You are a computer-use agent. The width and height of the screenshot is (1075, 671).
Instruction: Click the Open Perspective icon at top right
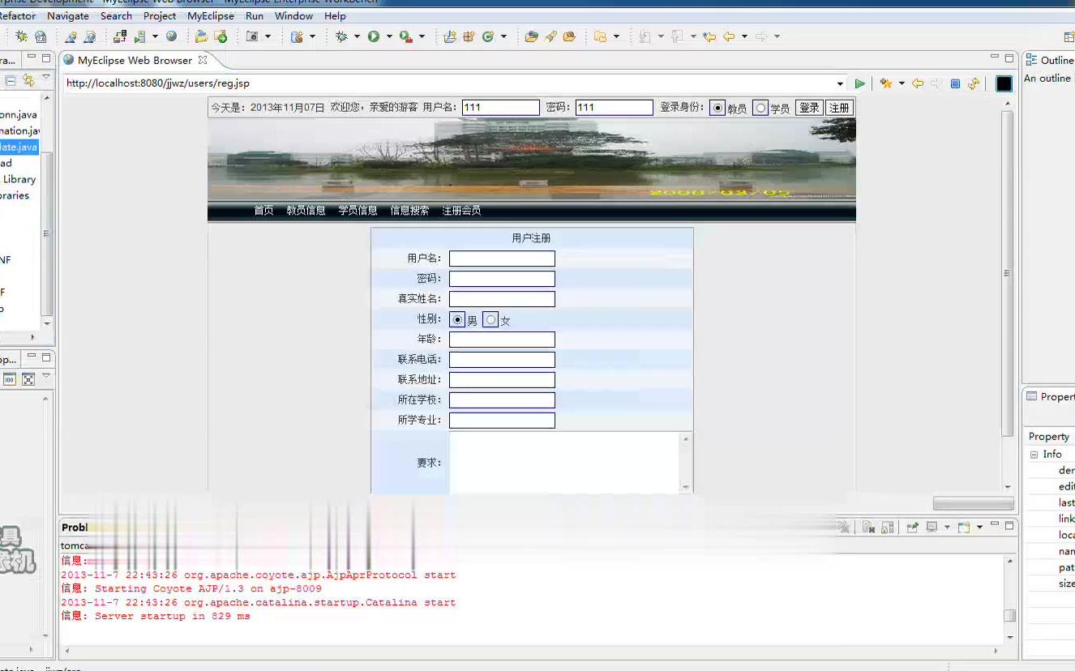1069,36
